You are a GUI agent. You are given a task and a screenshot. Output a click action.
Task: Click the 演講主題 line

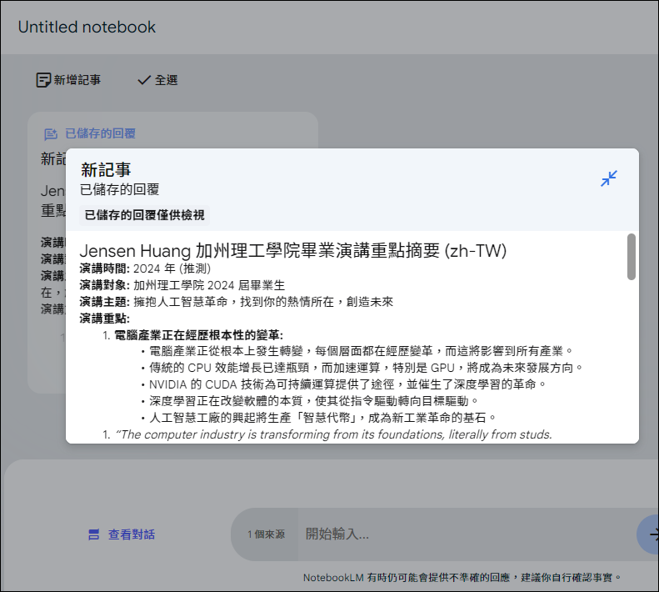[237, 302]
